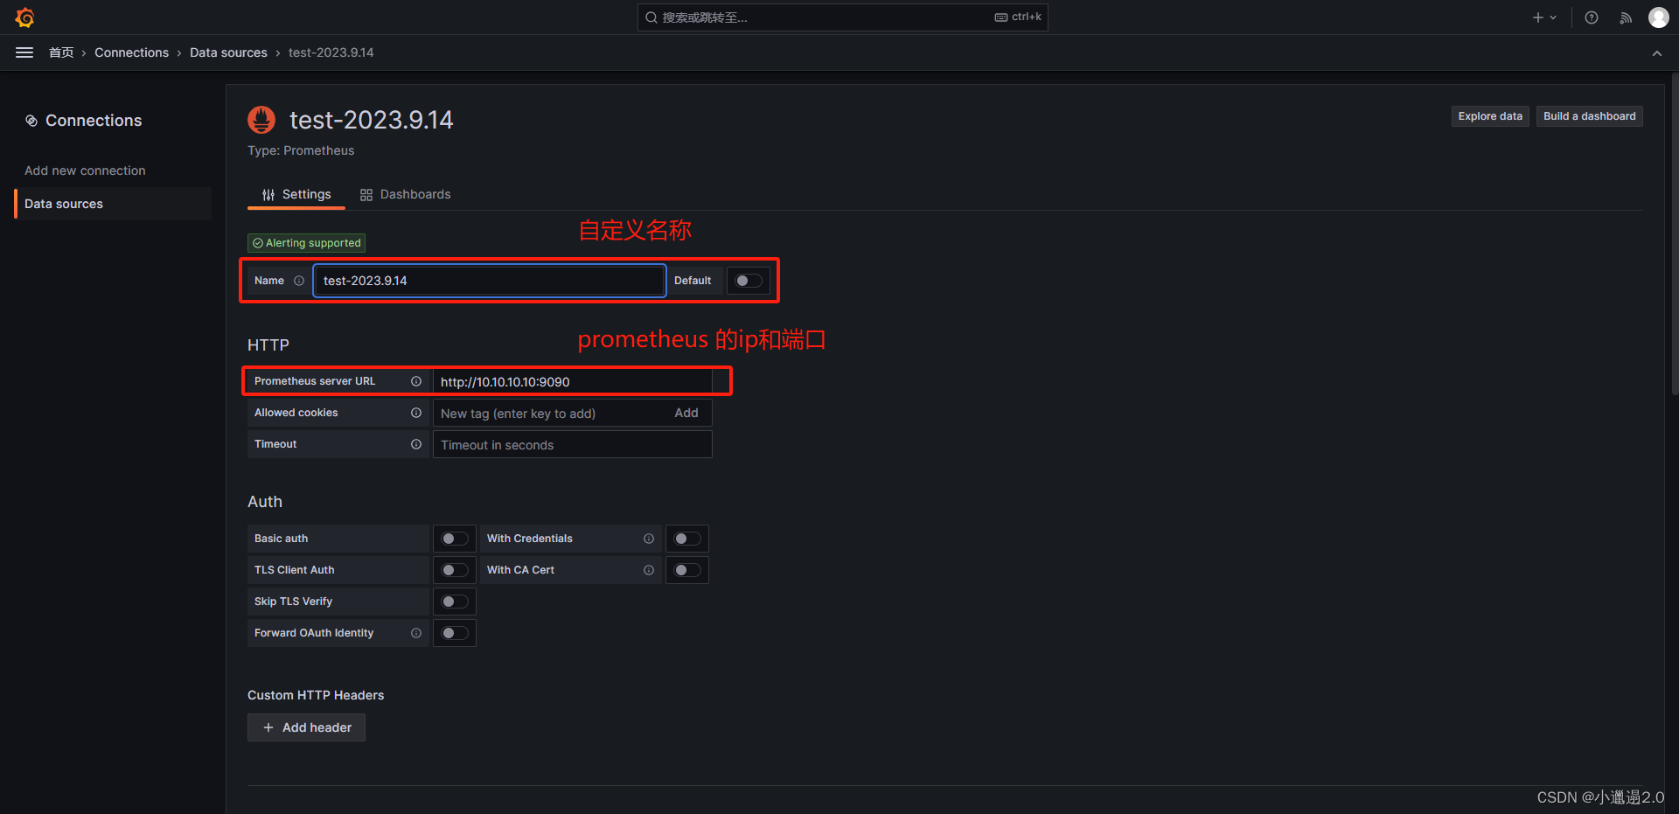Enable the Skip TLS Verify switch
The height and width of the screenshot is (814, 1679).
(x=455, y=602)
